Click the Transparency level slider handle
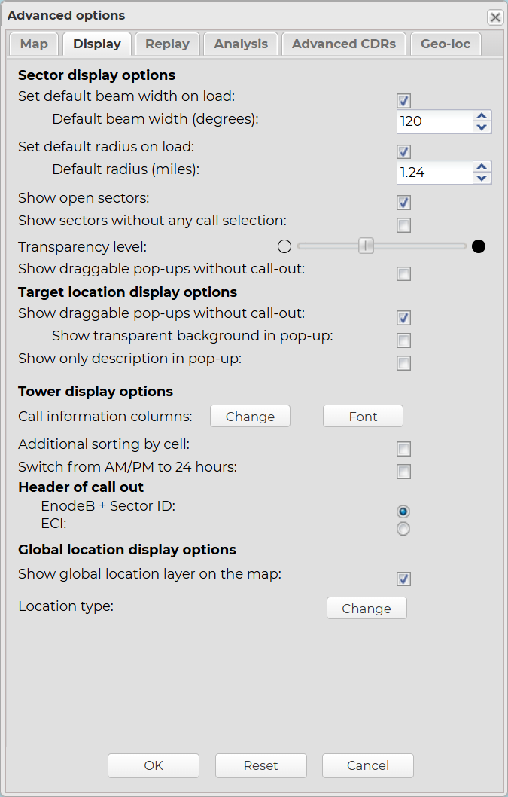 (366, 246)
